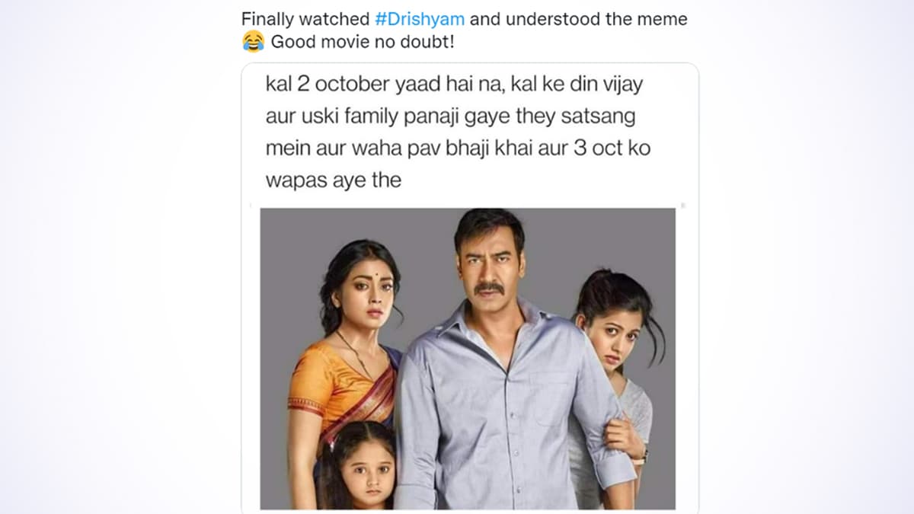Click the 'wapas aye the' line
The width and height of the screenshot is (914, 514).
coord(333,180)
